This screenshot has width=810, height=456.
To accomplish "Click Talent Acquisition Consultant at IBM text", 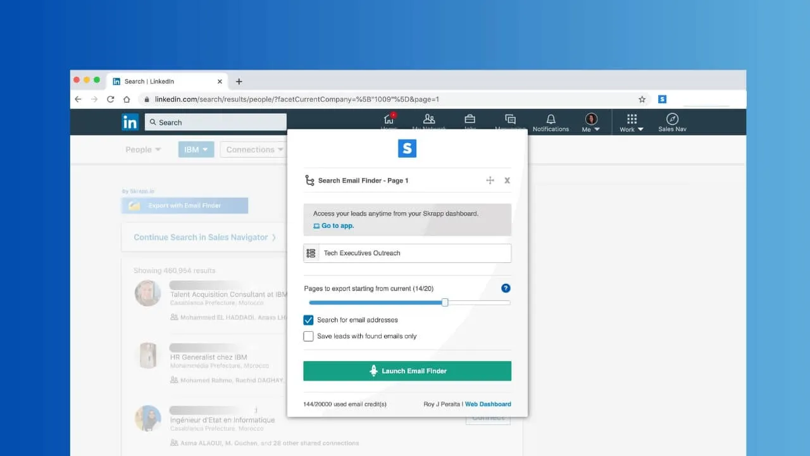I will click(x=228, y=294).
